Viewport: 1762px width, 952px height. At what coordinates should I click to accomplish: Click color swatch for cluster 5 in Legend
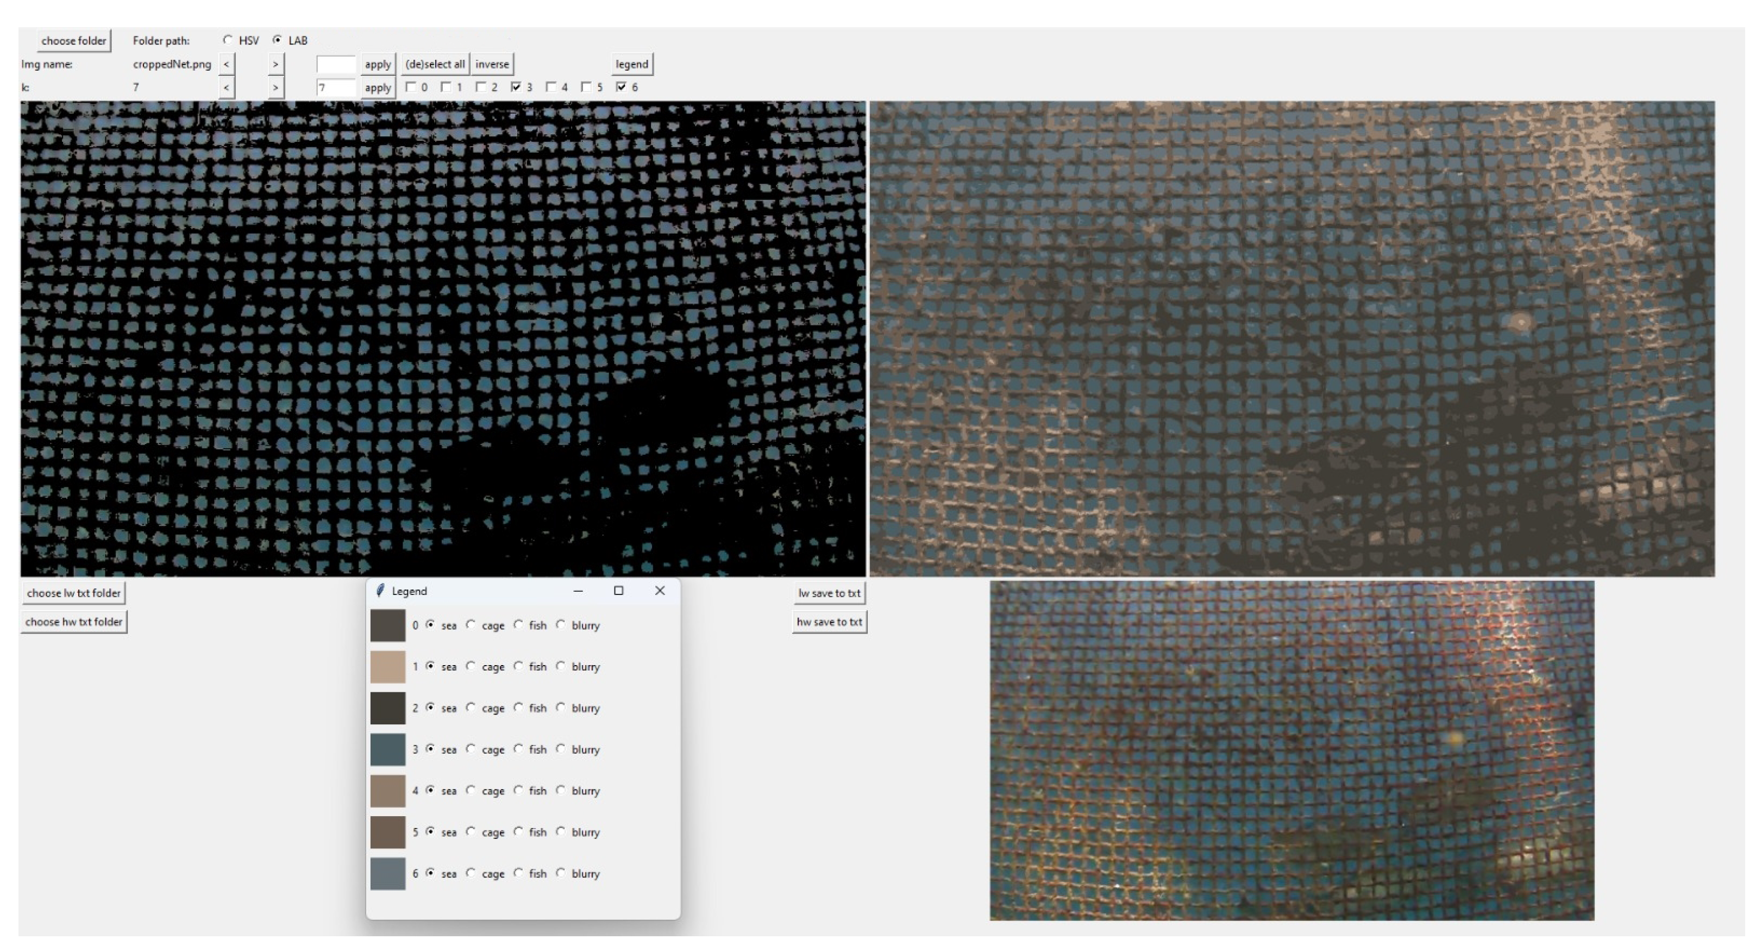coord(388,832)
